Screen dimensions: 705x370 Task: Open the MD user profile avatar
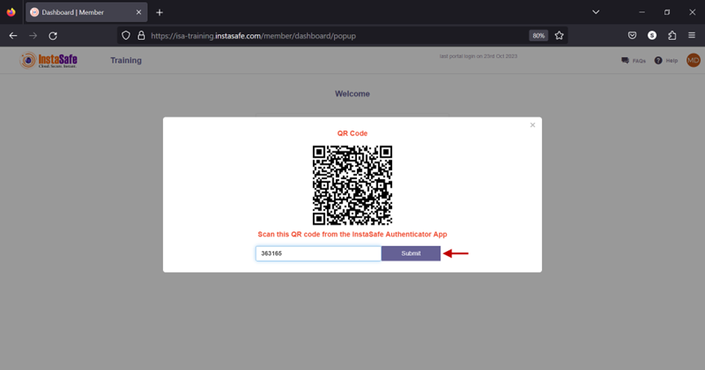coord(693,60)
